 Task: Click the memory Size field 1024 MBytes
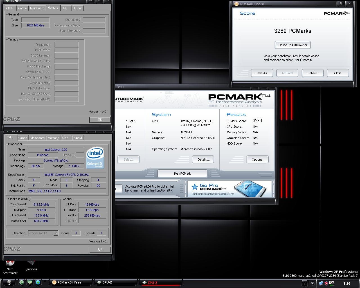[x=35, y=25]
